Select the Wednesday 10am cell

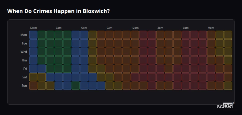pos(118,52)
